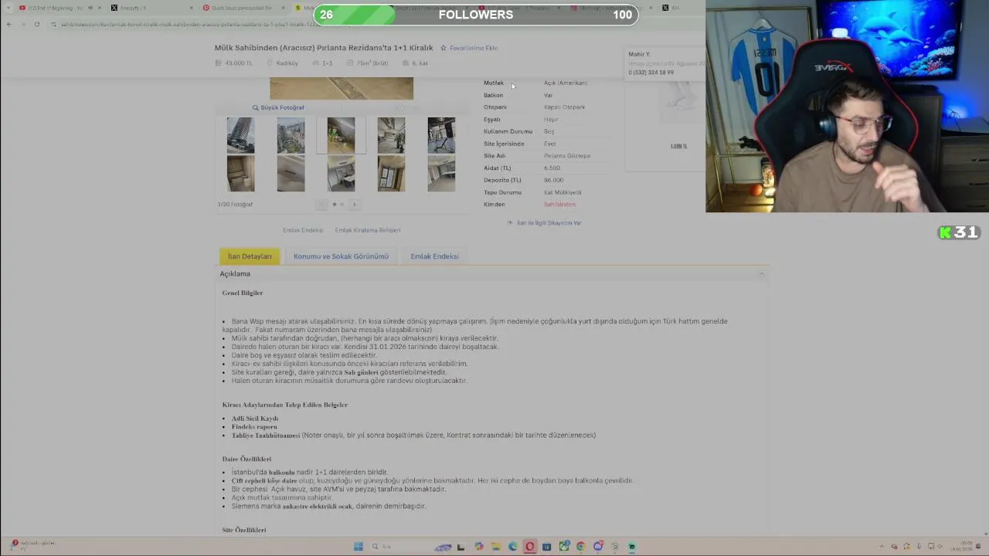989x556 pixels.
Task: Click the 1.899 TL ad price
Action: [x=678, y=146]
